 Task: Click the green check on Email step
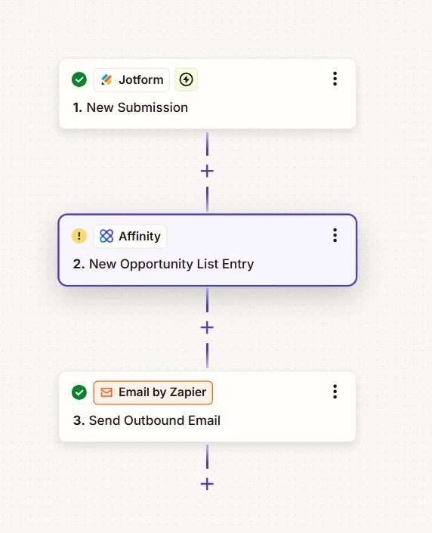pos(79,392)
